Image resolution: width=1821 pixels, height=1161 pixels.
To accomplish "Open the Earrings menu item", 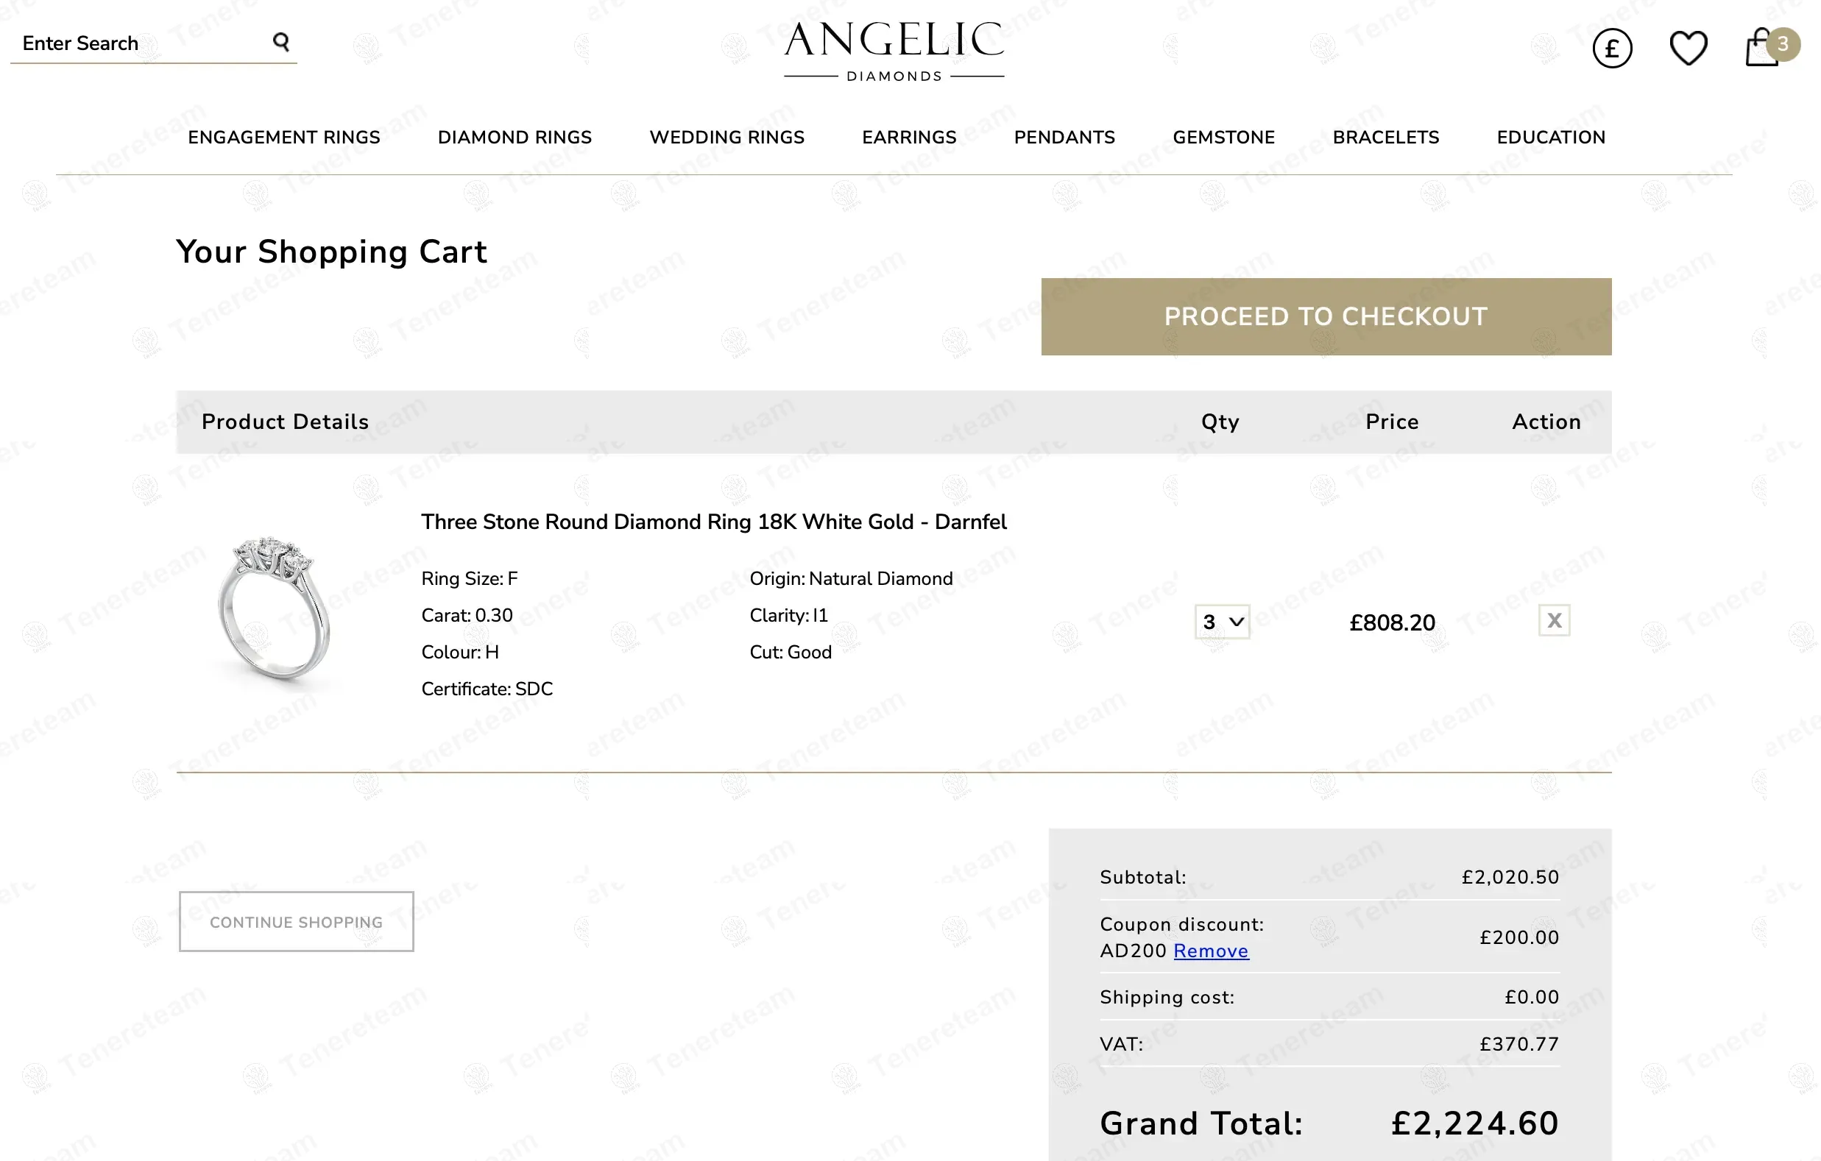I will 909,138.
